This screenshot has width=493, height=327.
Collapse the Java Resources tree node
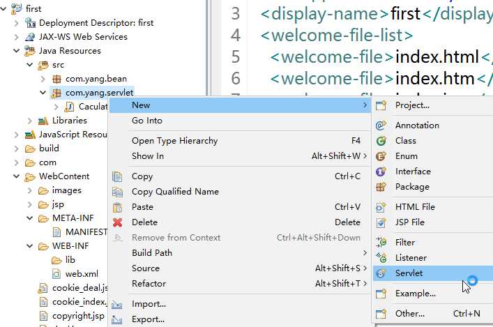[16, 51]
